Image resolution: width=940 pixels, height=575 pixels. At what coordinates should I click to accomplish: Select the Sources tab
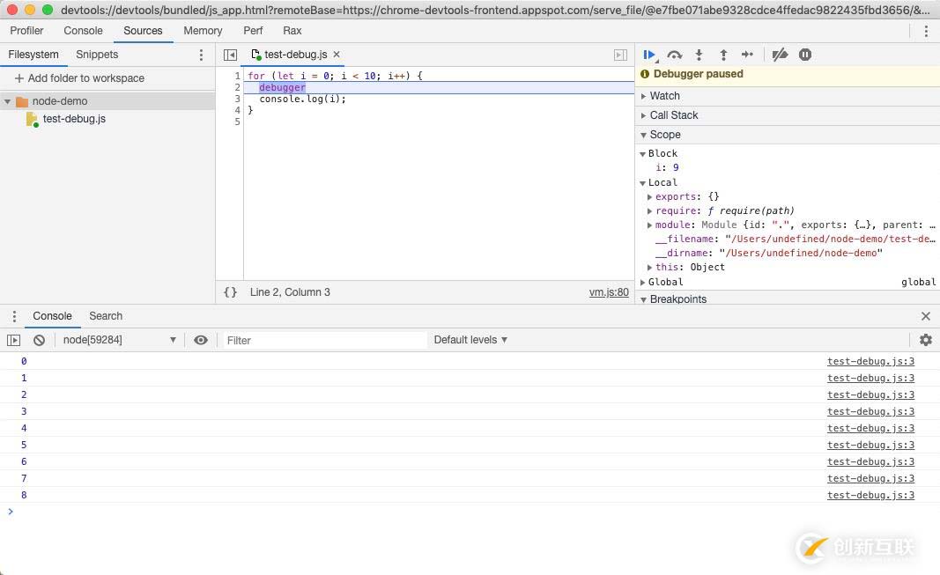[x=143, y=31]
